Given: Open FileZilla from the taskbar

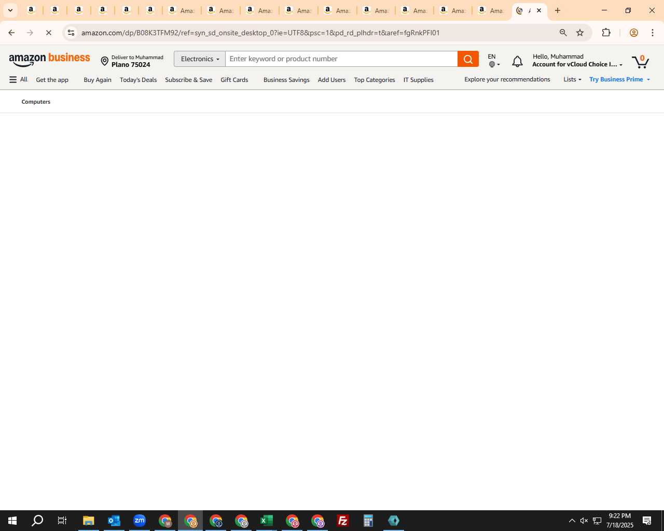Looking at the screenshot, I should (x=343, y=521).
